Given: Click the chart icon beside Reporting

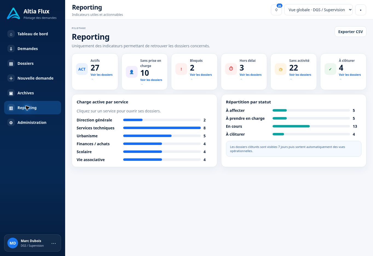Looking at the screenshot, I should tap(11, 108).
